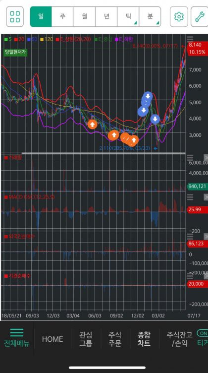Open 주식주문 stock order screen

coord(115,339)
